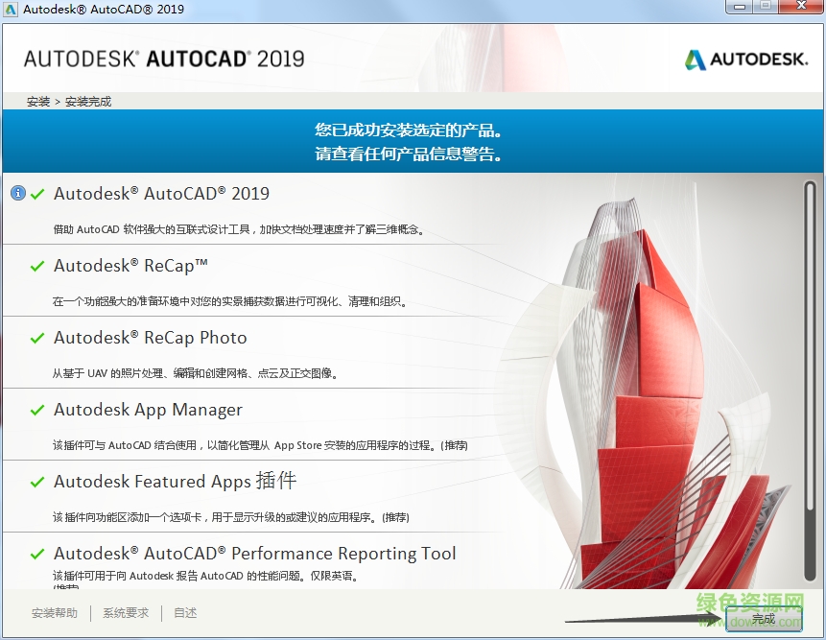826x640 pixels.
Task: Click the checkmark beside Performance Reporting Tool
Action: tap(37, 553)
